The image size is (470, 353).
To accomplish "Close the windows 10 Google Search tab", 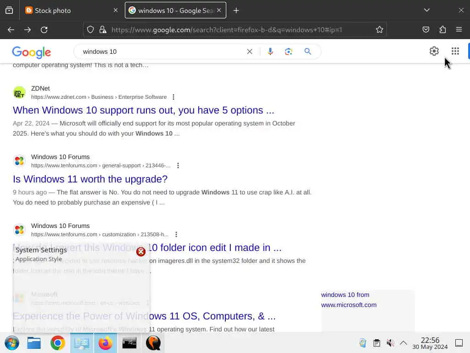I will pos(219,11).
